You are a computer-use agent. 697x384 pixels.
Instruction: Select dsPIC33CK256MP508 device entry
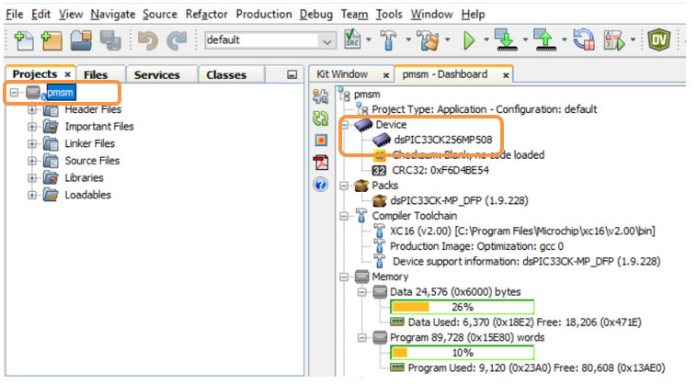(x=442, y=140)
